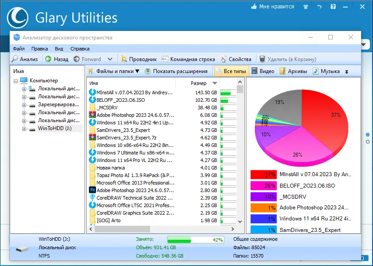Sort by the Размер column header
The height and width of the screenshot is (266, 373).
pos(198,83)
